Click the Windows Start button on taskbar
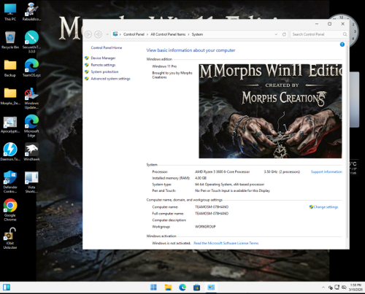This screenshot has width=365, height=294. point(153,287)
